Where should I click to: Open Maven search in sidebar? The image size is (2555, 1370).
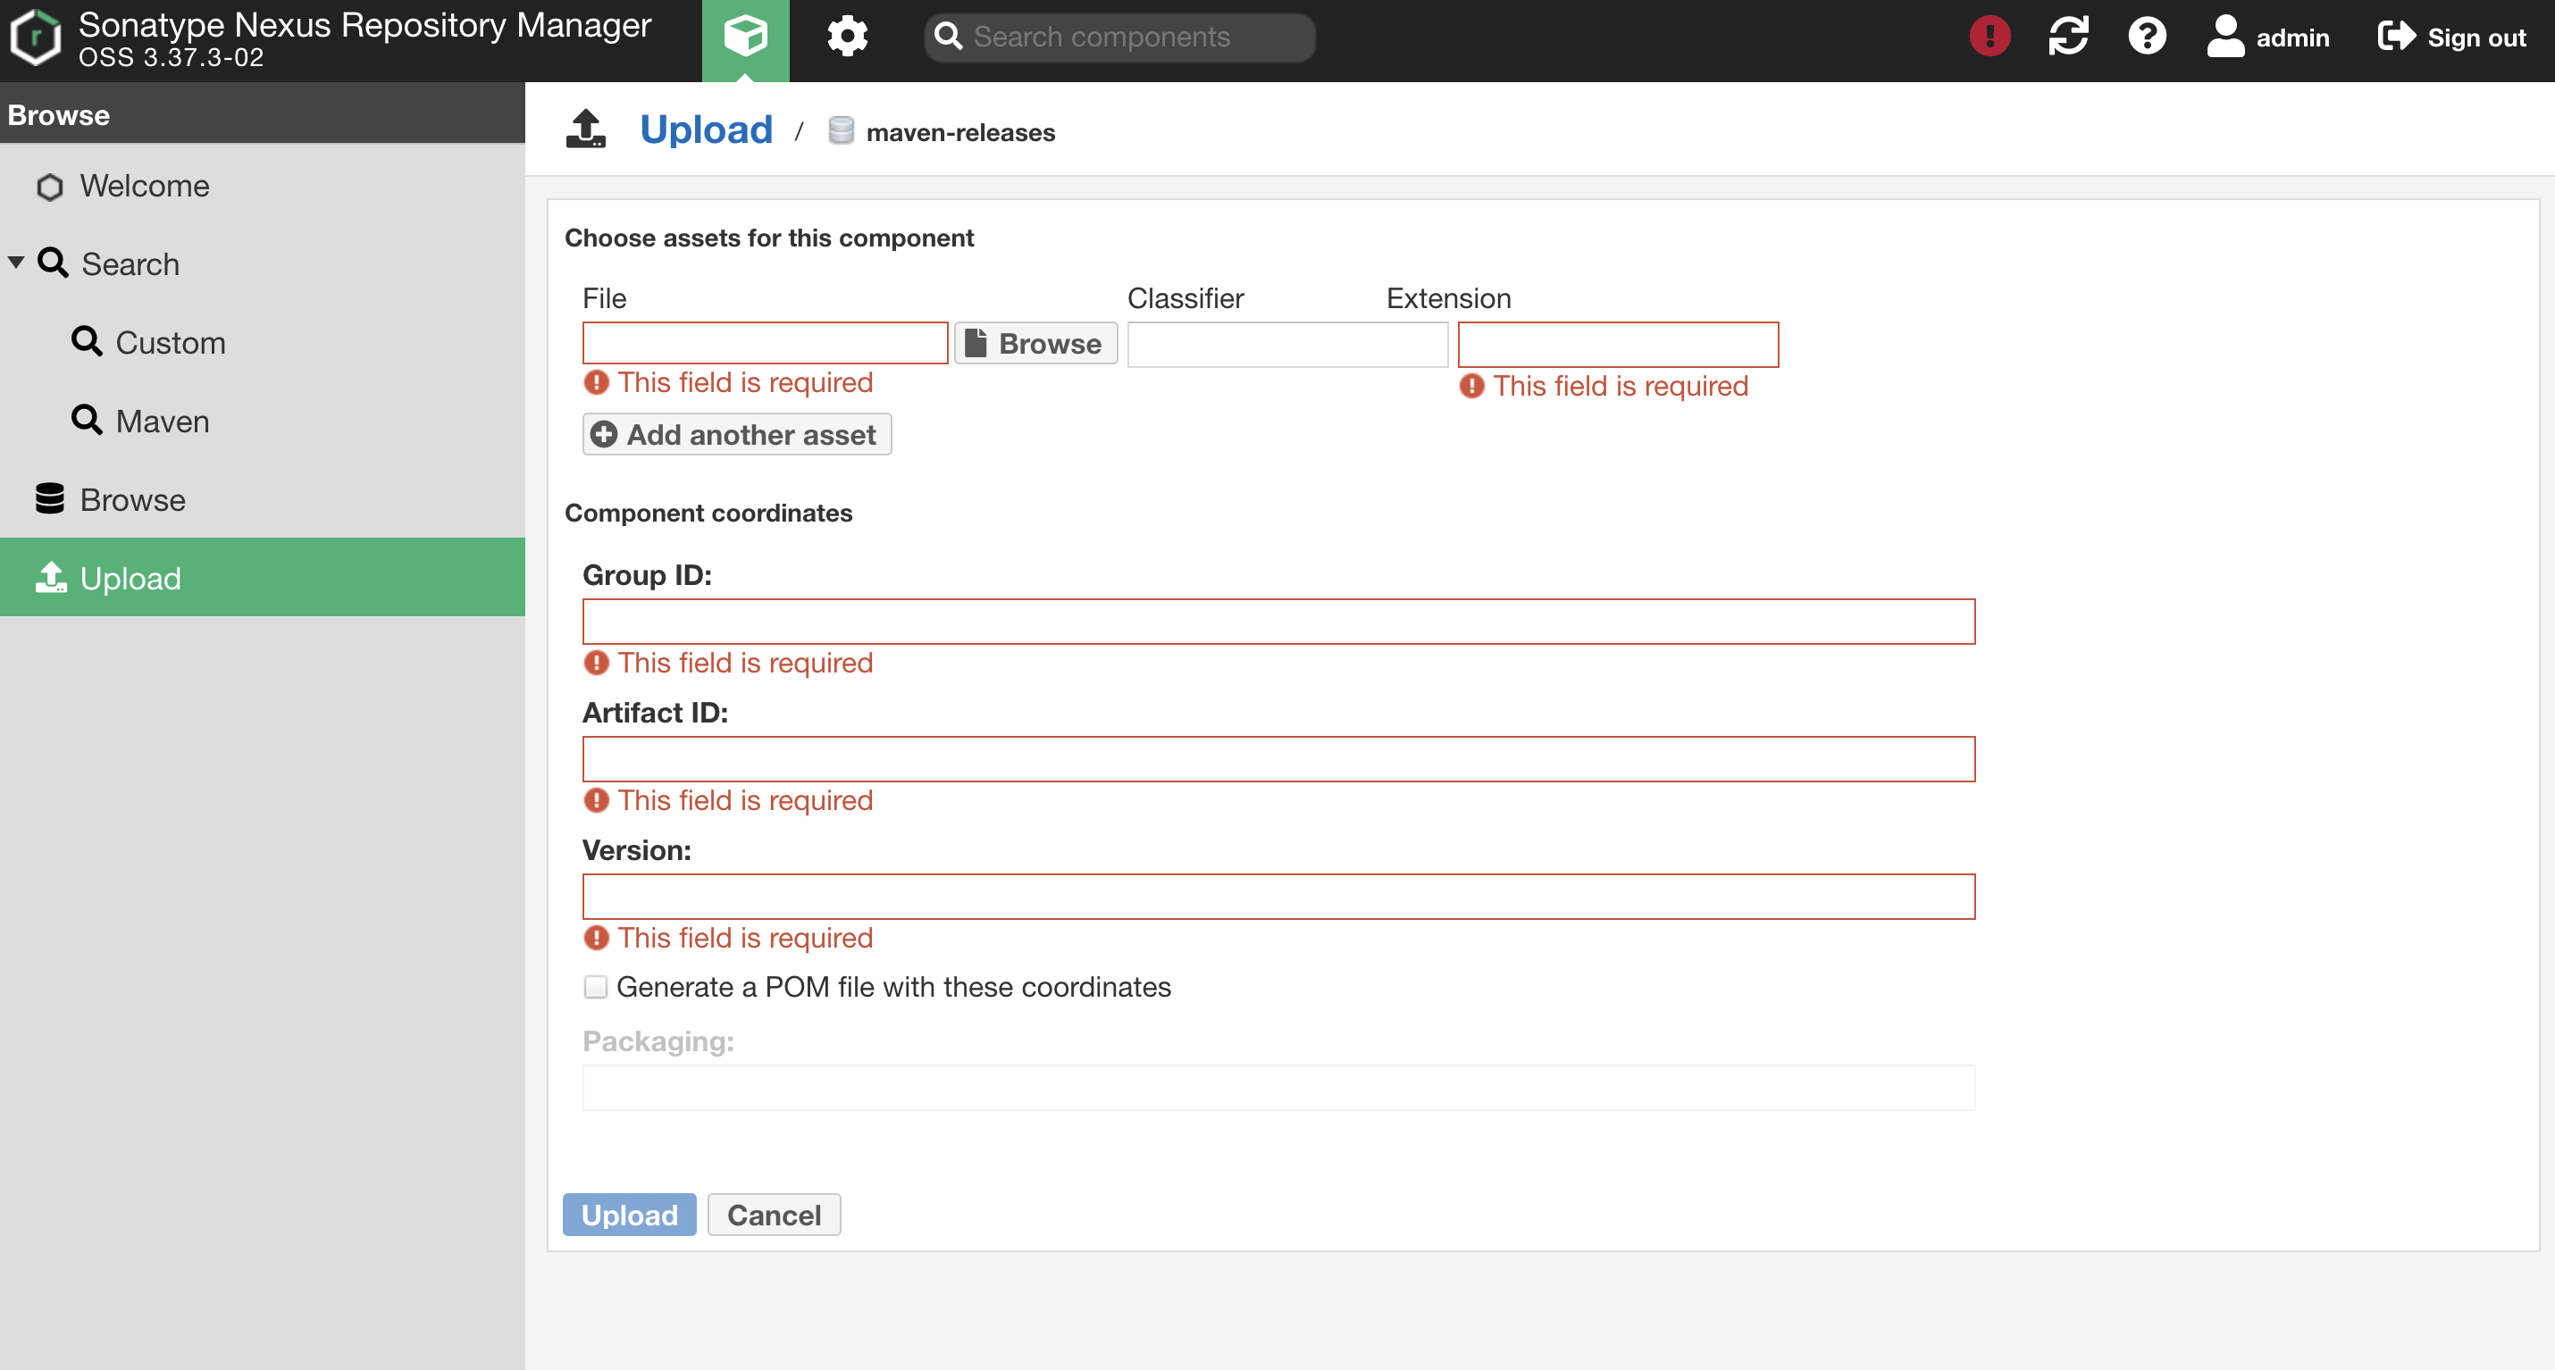pos(162,422)
